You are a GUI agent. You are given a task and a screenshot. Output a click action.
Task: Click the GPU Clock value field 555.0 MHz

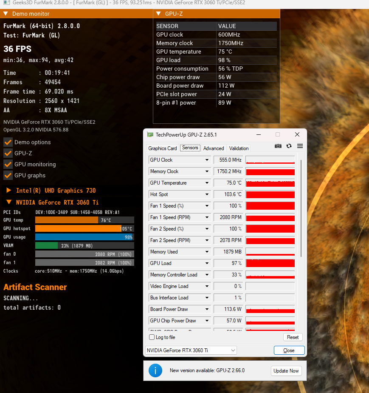[x=228, y=160]
